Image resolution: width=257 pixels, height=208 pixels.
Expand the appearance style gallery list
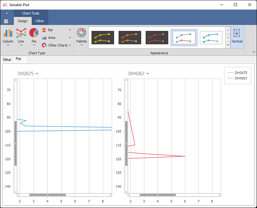coord(228,45)
